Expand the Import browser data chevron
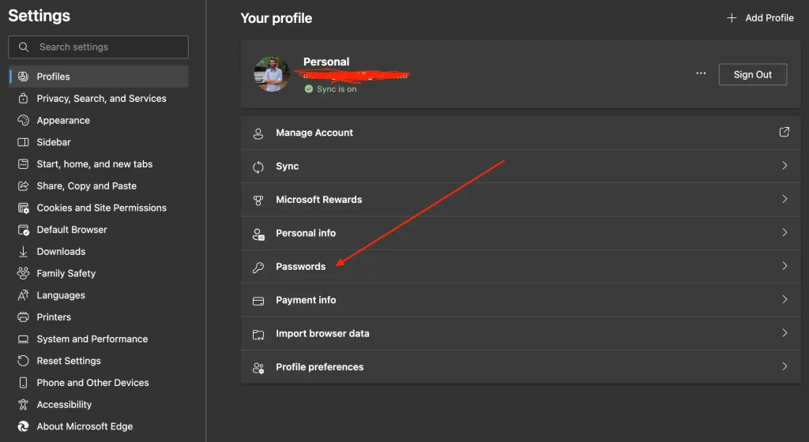The width and height of the screenshot is (809, 442). click(785, 333)
